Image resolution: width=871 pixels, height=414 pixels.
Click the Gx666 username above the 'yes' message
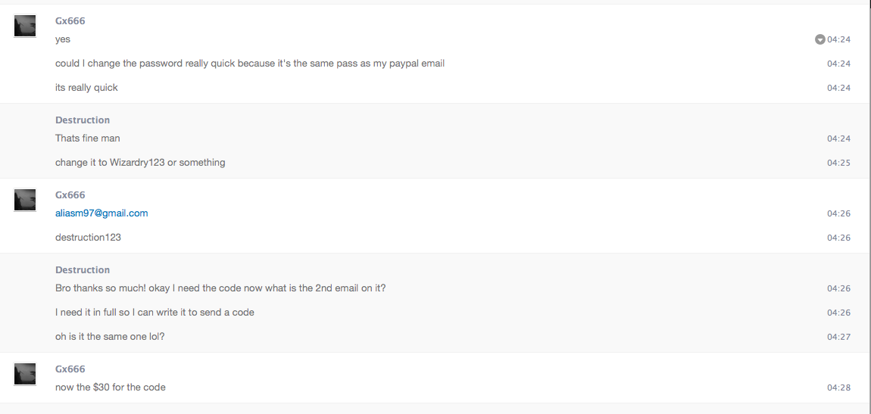coord(70,21)
